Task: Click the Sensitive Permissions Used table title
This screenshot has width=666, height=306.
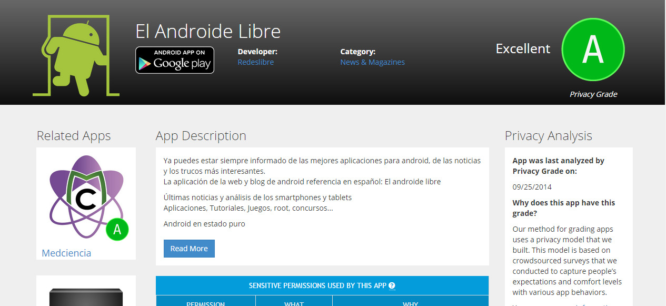Action: 317,286
